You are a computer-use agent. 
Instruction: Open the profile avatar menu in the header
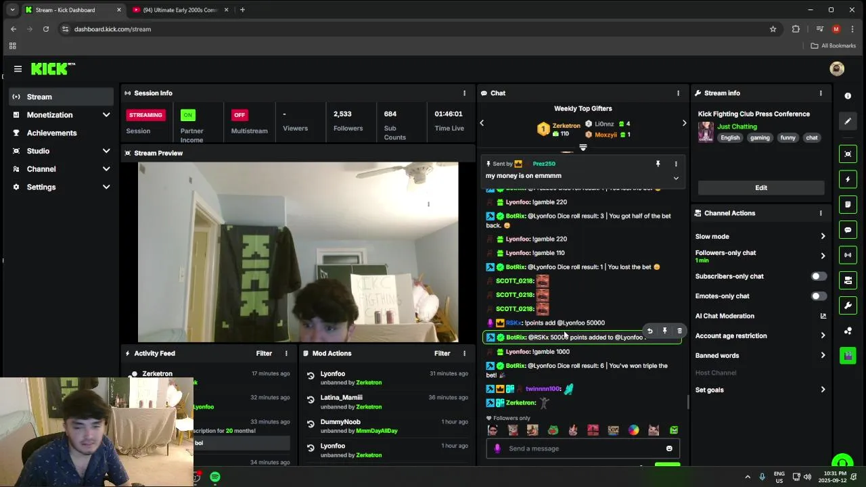pos(837,69)
